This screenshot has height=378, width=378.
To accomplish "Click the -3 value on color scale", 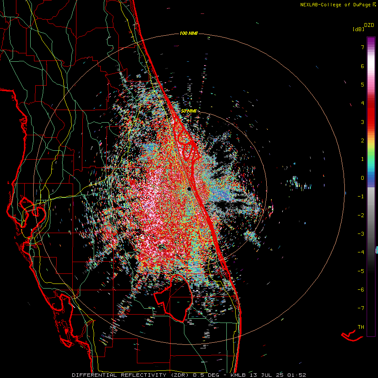I will coord(361,234).
